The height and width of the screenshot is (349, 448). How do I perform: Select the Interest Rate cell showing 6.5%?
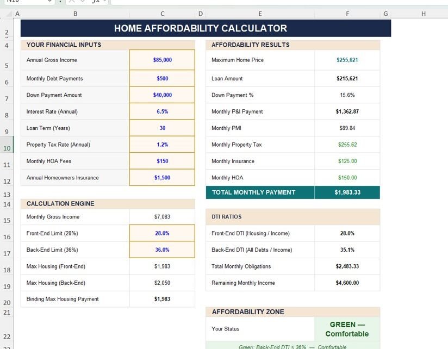(162, 111)
